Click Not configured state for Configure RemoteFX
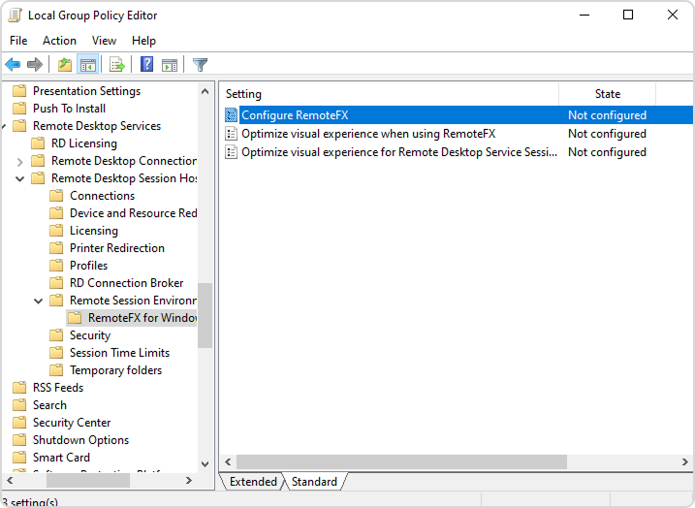This screenshot has height=508, width=695. [x=607, y=115]
